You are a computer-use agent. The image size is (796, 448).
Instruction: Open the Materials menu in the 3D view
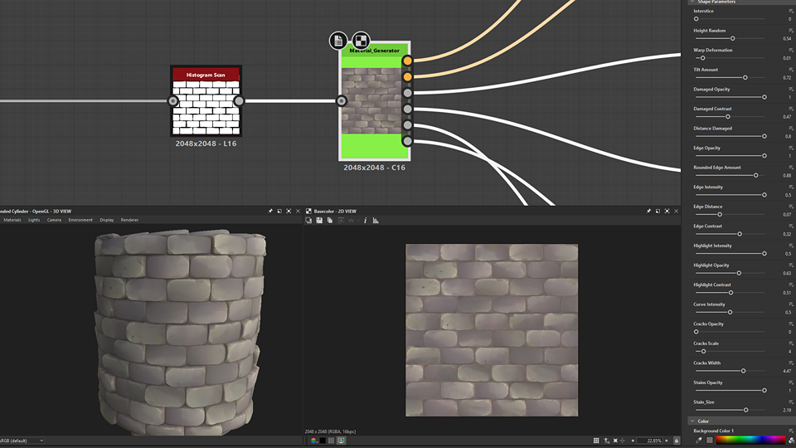[x=12, y=220]
